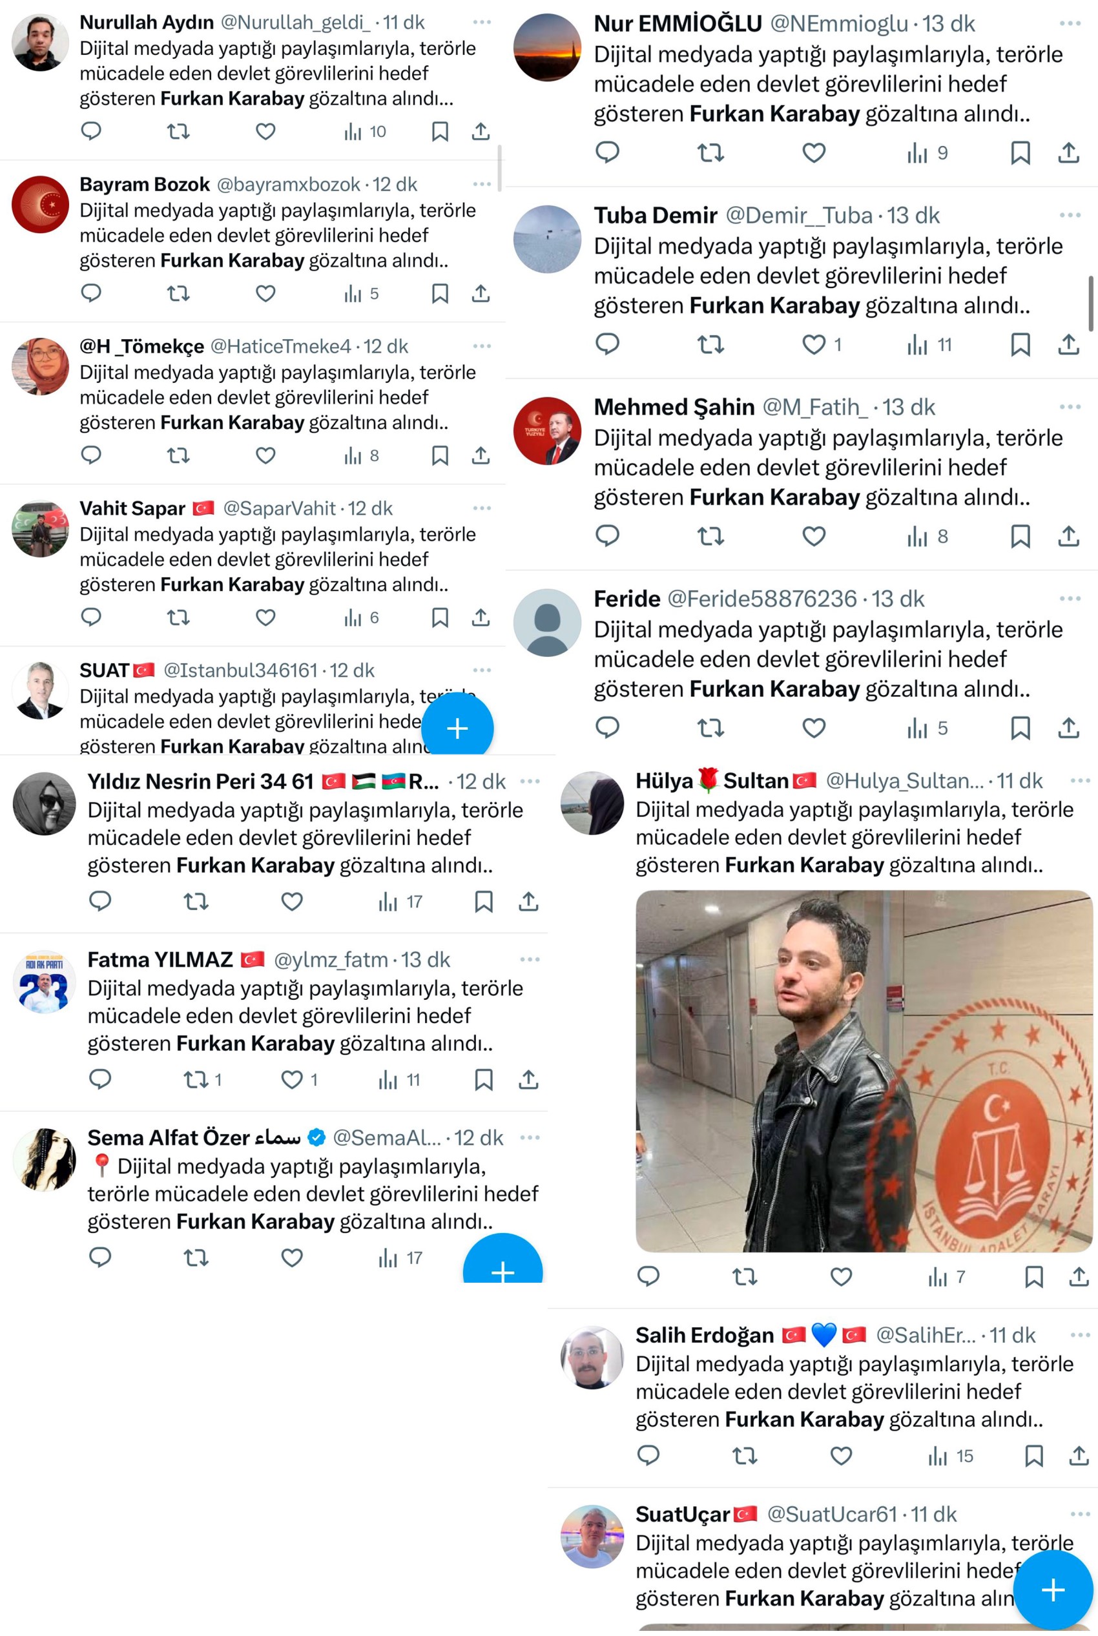The width and height of the screenshot is (1098, 1636).
Task: Bookmark Tuba Demir's tweet
Action: point(1020,344)
